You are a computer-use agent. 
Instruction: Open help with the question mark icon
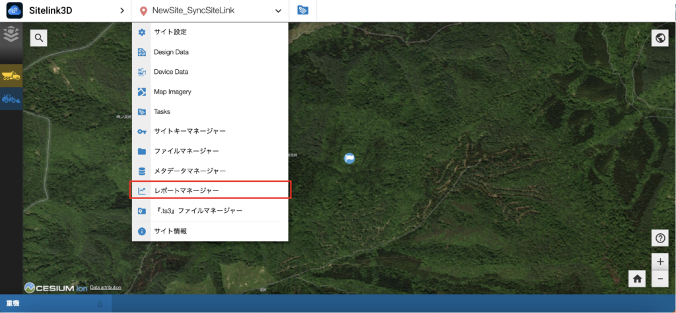(x=659, y=239)
